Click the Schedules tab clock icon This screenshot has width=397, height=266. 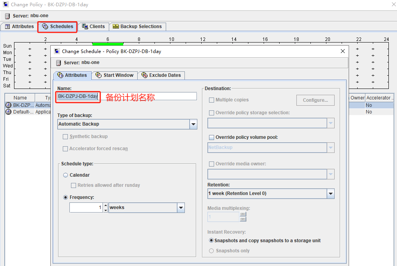pyautogui.click(x=45, y=27)
